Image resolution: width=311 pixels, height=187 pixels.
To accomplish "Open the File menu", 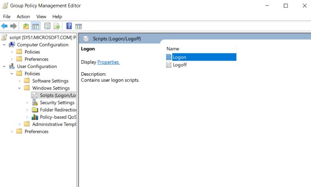I will (x=7, y=17).
